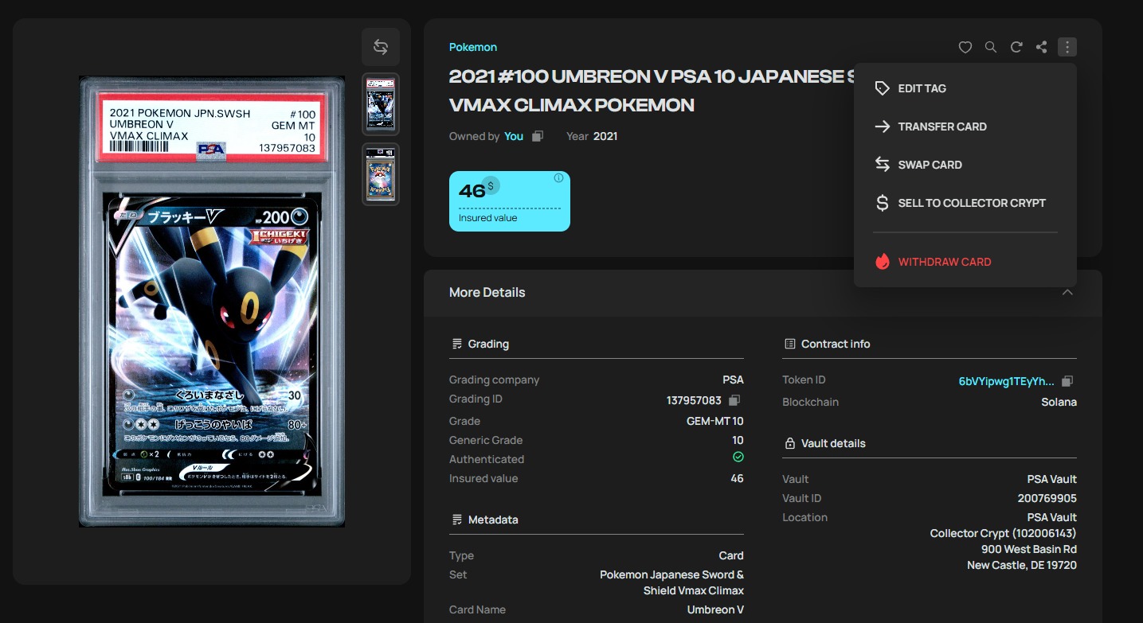Click the GEM-MT 10 grade value

[x=715, y=421]
